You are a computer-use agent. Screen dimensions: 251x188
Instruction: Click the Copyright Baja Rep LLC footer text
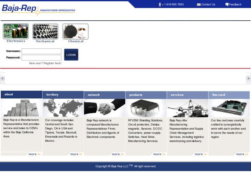[x=125, y=166]
